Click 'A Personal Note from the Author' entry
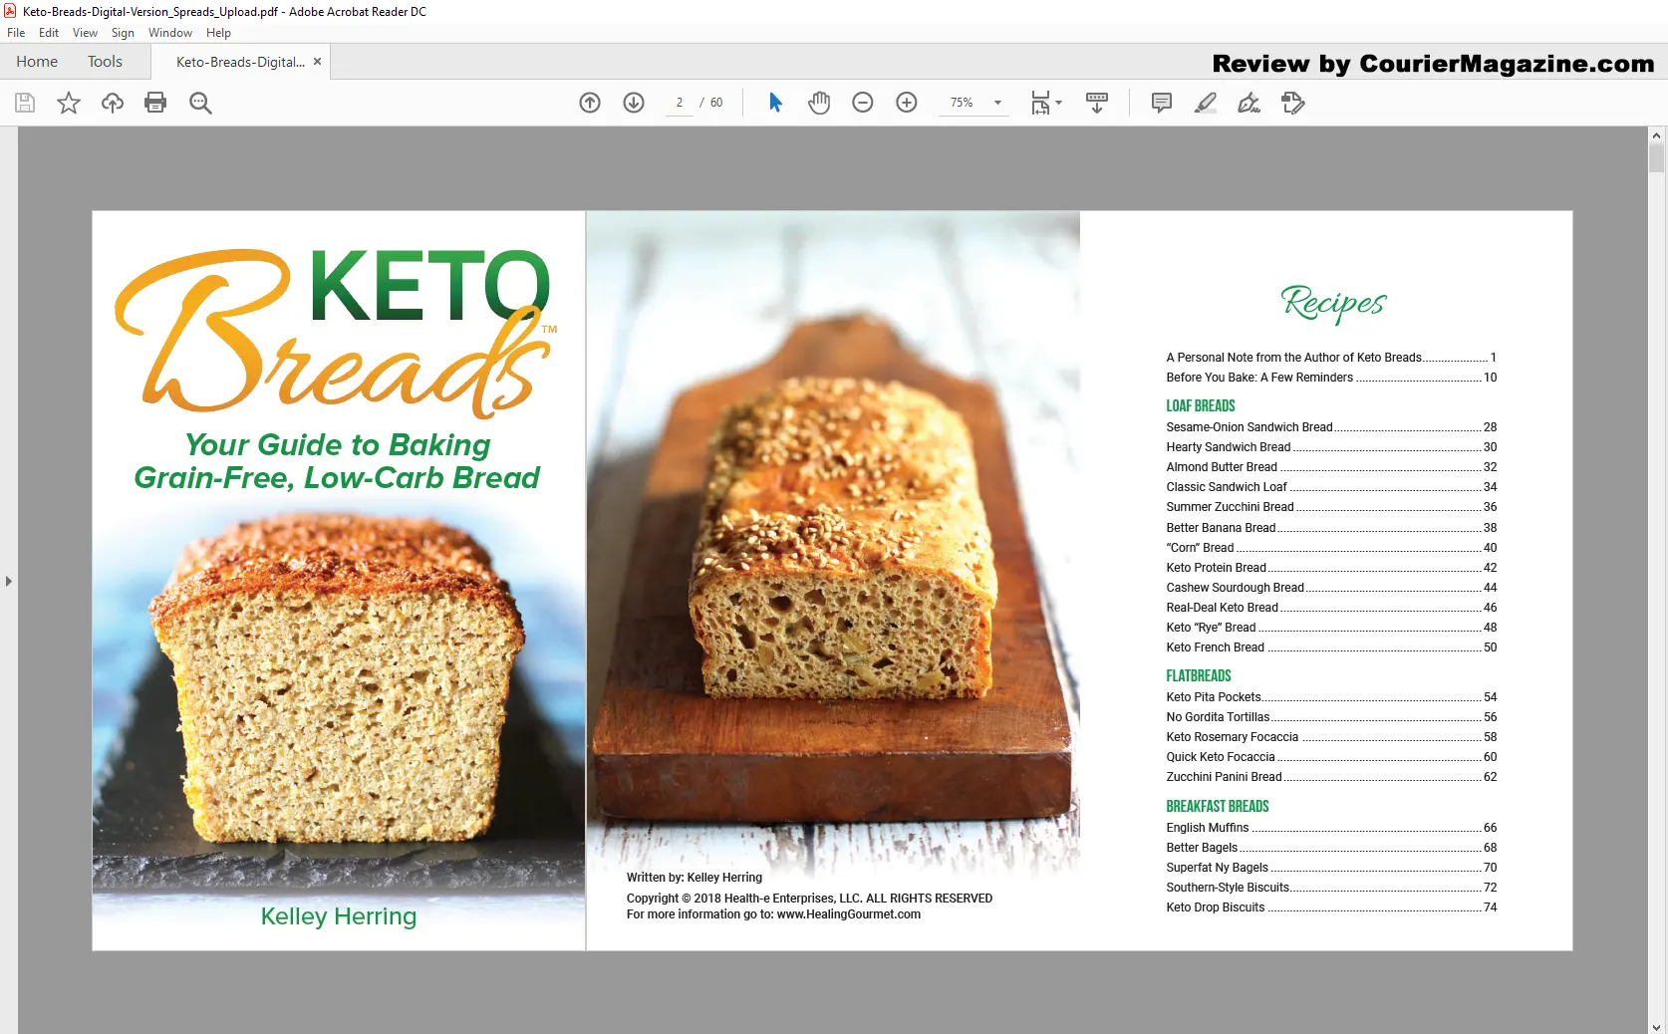The image size is (1668, 1034). [x=1331, y=358]
